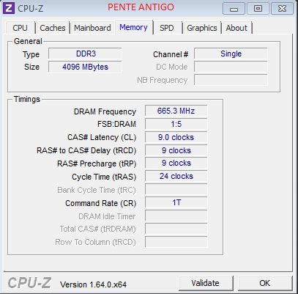Click the 24 clocks tRAS value

pyautogui.click(x=176, y=176)
